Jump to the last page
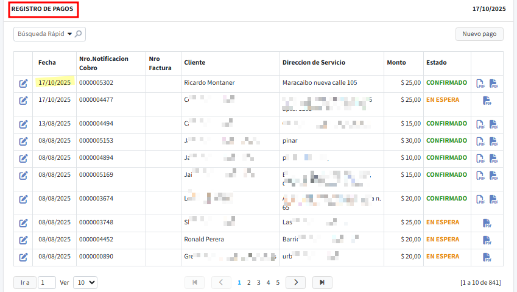This screenshot has height=292, width=517. [x=322, y=282]
